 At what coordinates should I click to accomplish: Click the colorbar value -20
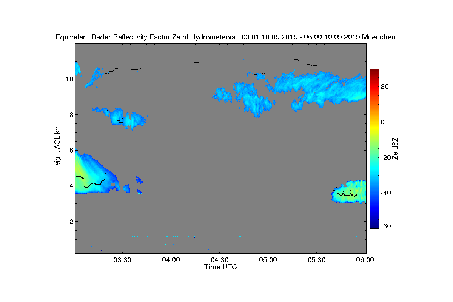click(385, 157)
